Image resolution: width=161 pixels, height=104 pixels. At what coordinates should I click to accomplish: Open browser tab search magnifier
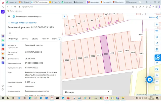(x=147, y=2)
